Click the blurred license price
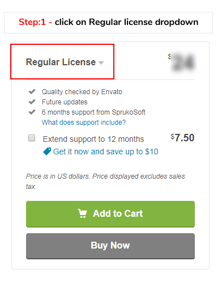Screen dimensions: 222x282 (x=182, y=62)
